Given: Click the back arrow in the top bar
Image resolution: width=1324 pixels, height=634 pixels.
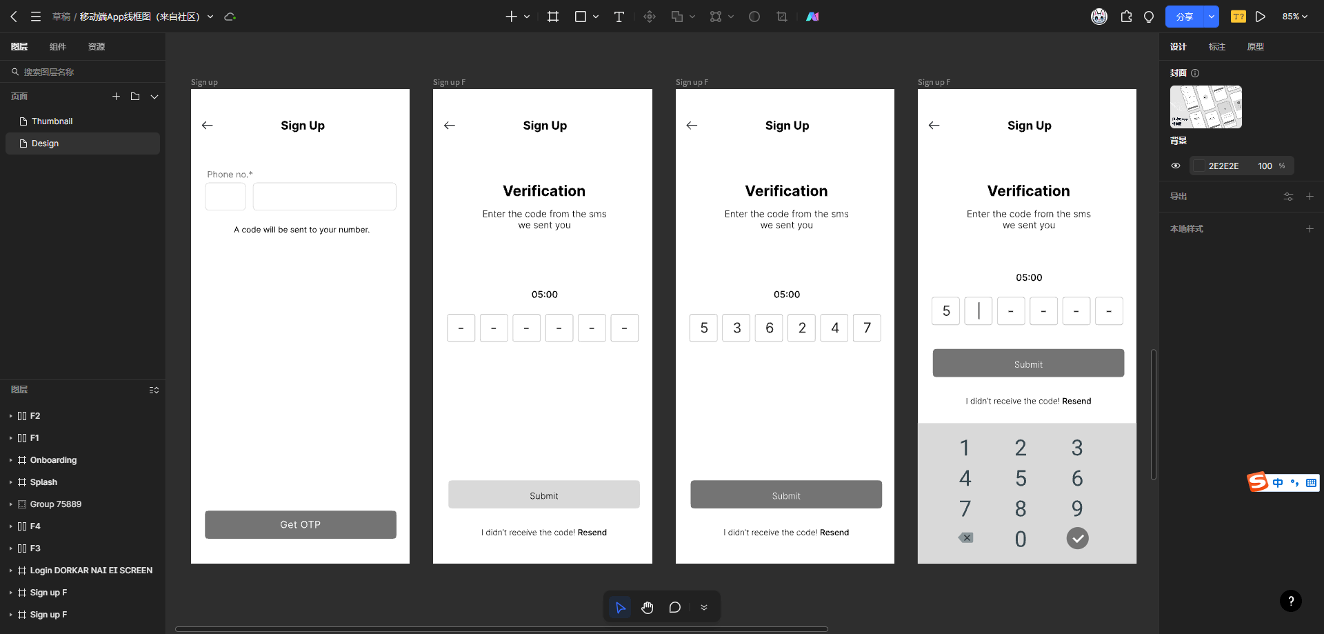Looking at the screenshot, I should (14, 17).
